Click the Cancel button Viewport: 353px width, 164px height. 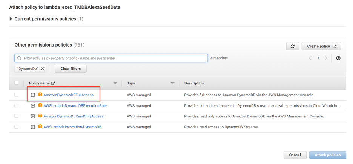tap(295, 155)
